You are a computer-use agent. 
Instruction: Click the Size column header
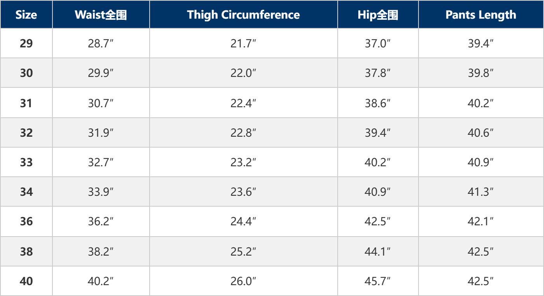(26, 15)
